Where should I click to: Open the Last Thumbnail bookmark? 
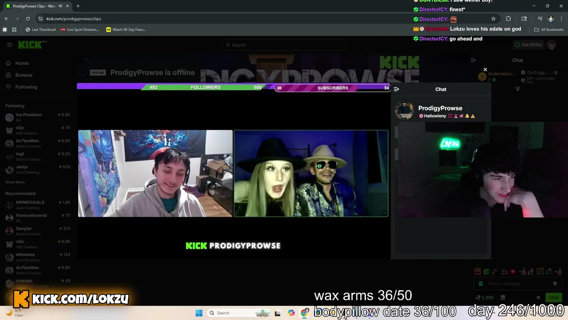pyautogui.click(x=41, y=29)
